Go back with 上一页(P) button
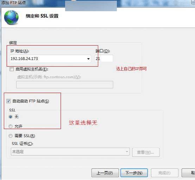 [x=105, y=173]
